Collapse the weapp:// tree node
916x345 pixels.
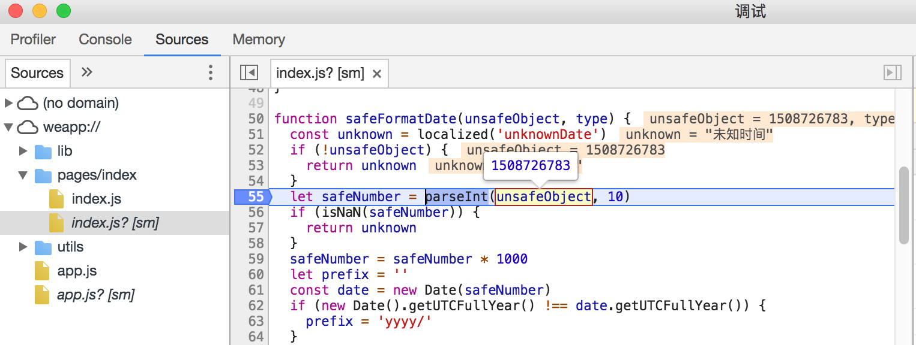click(x=8, y=128)
